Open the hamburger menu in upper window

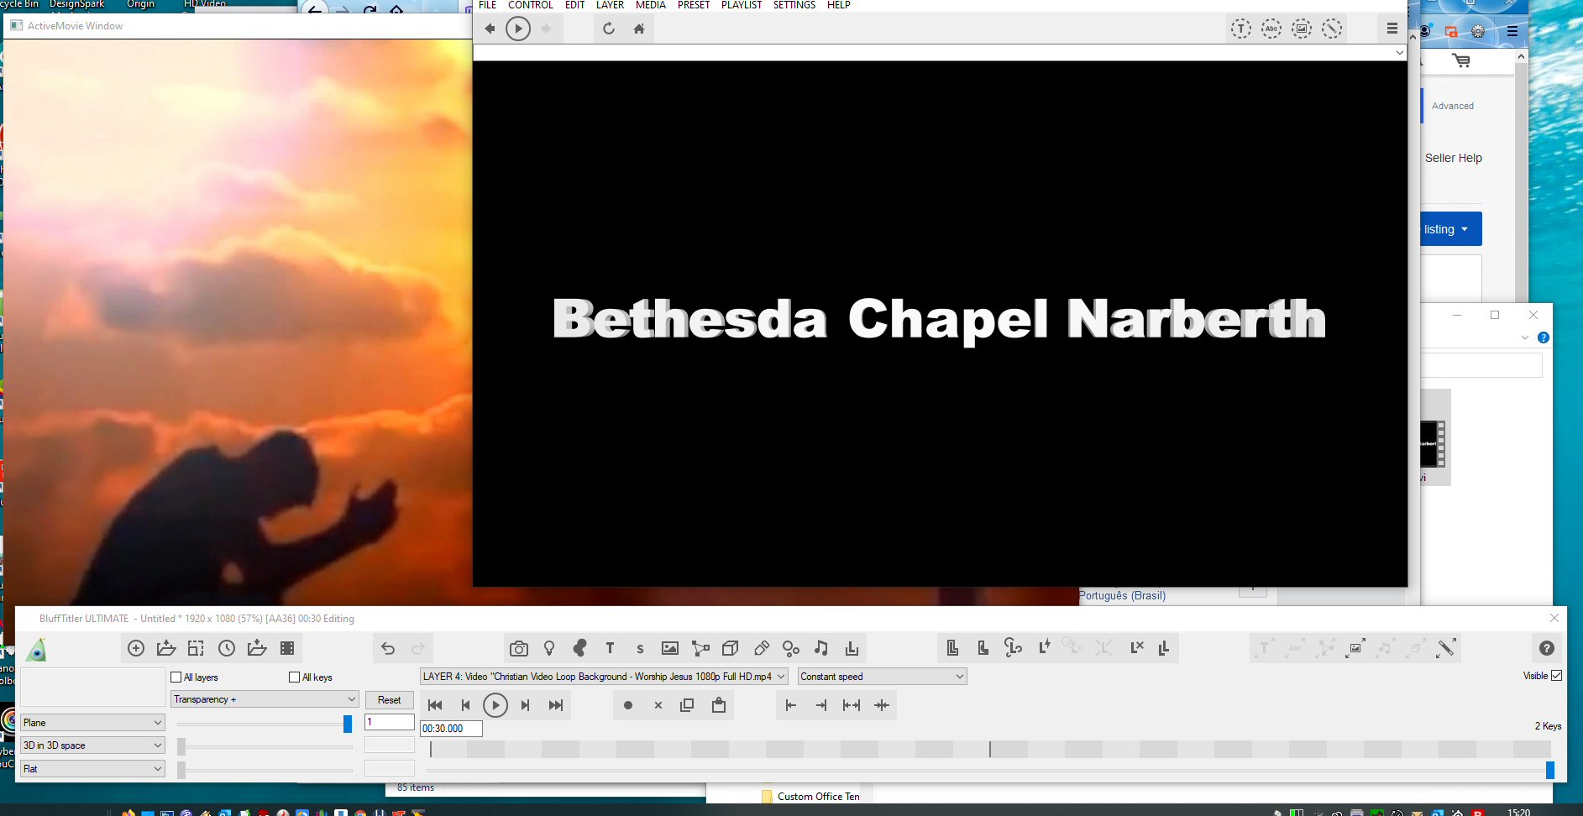pos(1392,29)
